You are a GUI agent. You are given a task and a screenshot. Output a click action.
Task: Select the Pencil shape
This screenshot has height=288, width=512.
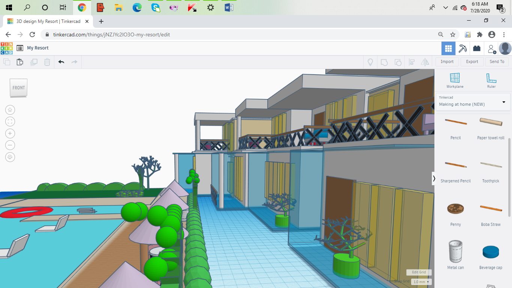(x=456, y=128)
